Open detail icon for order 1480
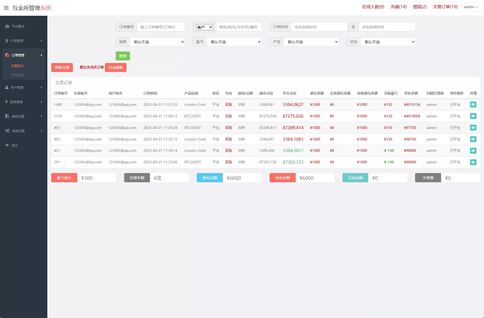This screenshot has height=318, width=484. point(473,105)
